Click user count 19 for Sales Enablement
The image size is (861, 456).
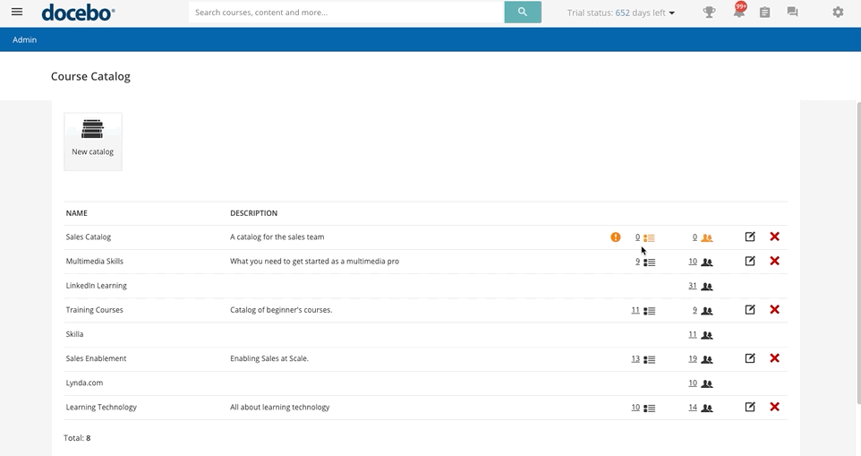point(693,358)
